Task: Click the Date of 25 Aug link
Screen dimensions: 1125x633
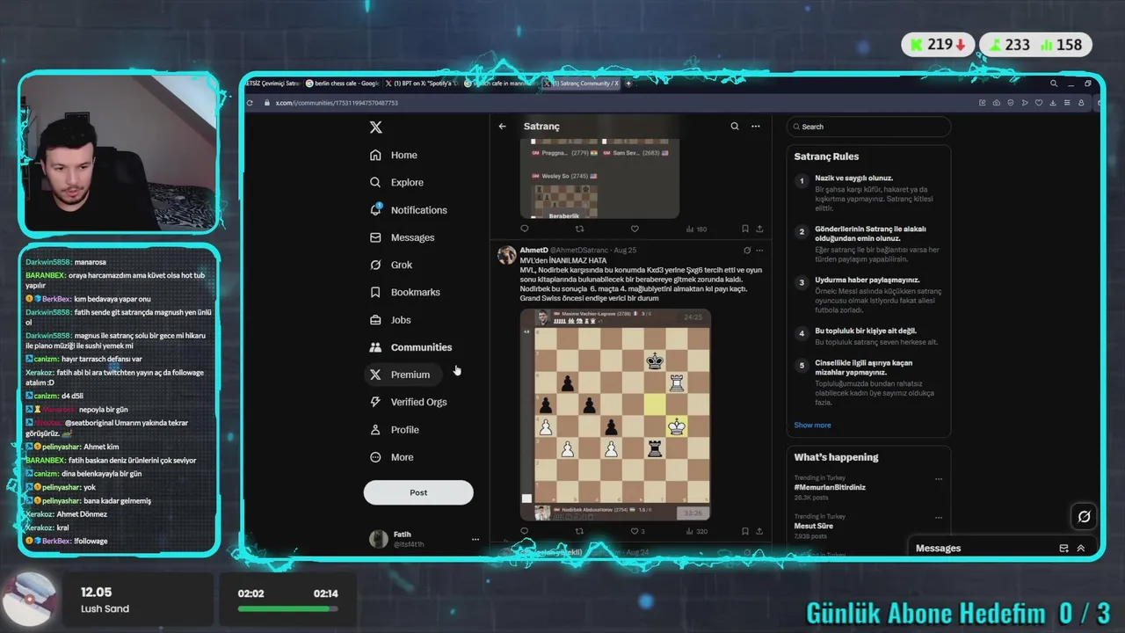Action: 625,251
